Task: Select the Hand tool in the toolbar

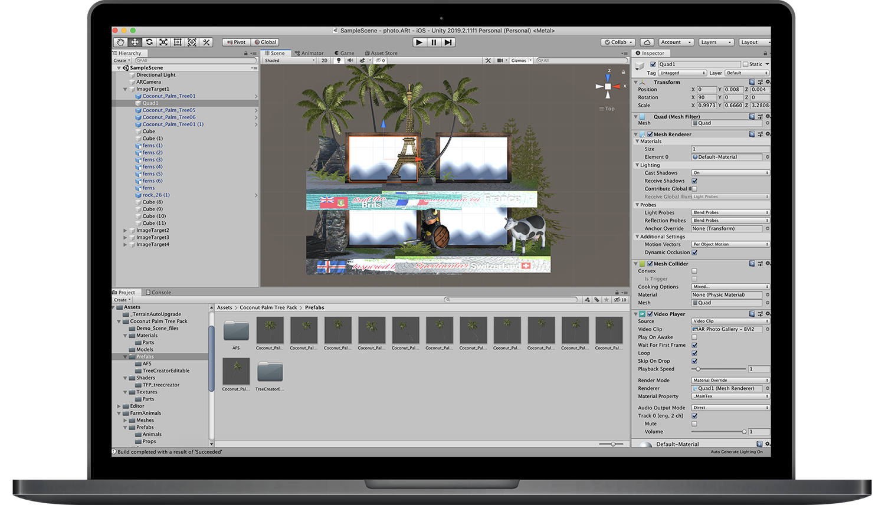Action: tap(120, 42)
